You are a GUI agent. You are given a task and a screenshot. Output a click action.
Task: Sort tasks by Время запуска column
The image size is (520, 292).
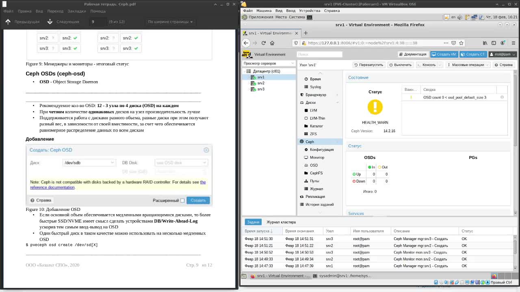click(261, 231)
